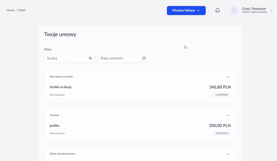277x161 pixels.
Task: Open Pulpit breadcrumb link
Action: point(22,10)
